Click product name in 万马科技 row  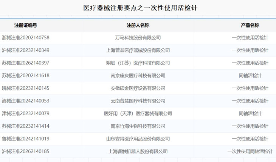point(250,38)
